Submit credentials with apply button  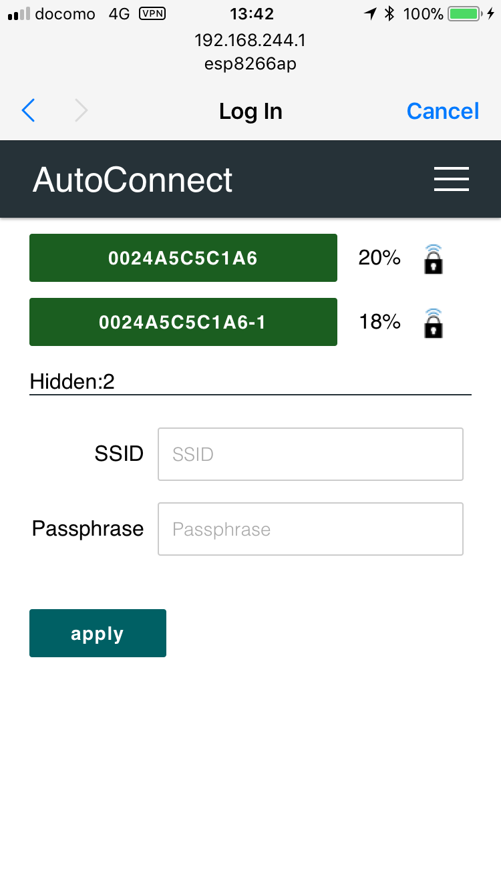98,633
